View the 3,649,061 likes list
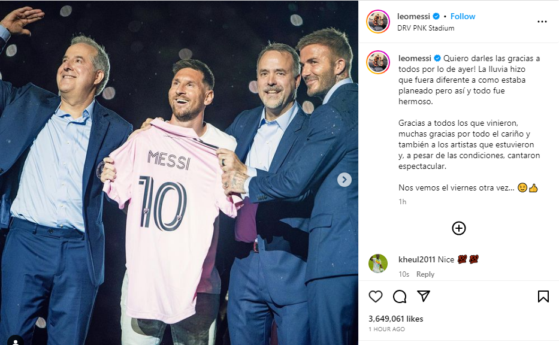The height and width of the screenshot is (345, 559). tap(395, 319)
